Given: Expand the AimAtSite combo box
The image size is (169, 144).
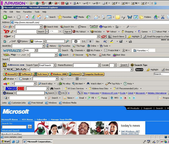Looking at the screenshot, I should (43, 46).
